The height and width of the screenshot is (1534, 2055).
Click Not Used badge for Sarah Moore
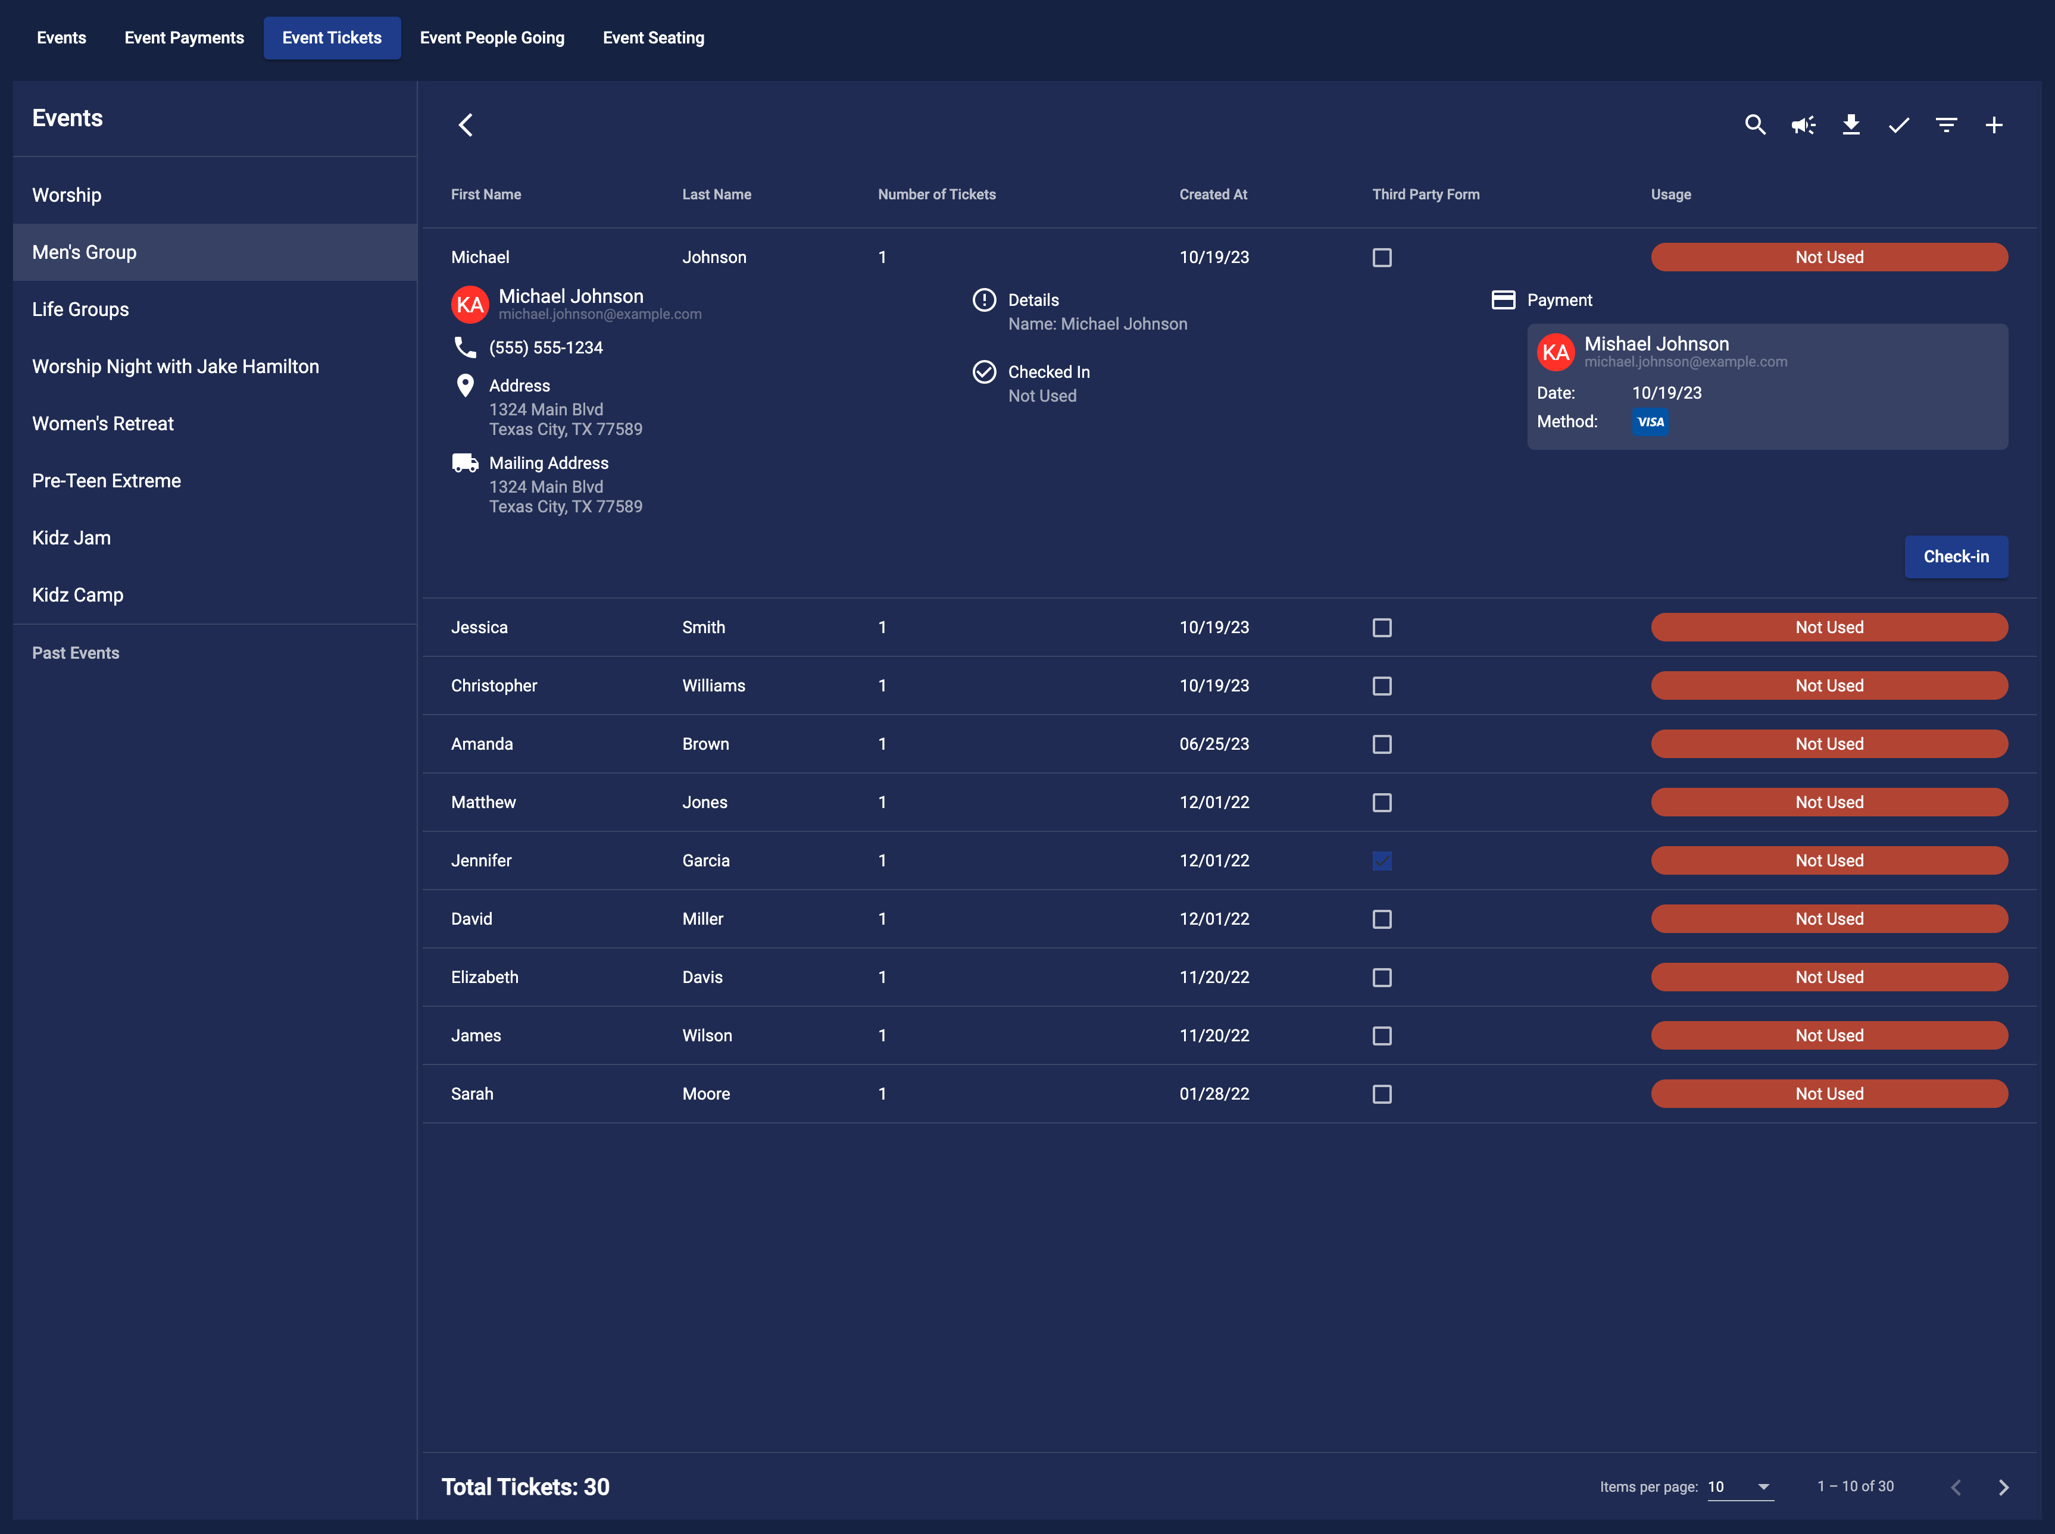point(1828,1094)
